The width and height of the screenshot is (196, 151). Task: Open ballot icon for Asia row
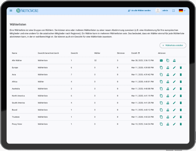[168, 75]
